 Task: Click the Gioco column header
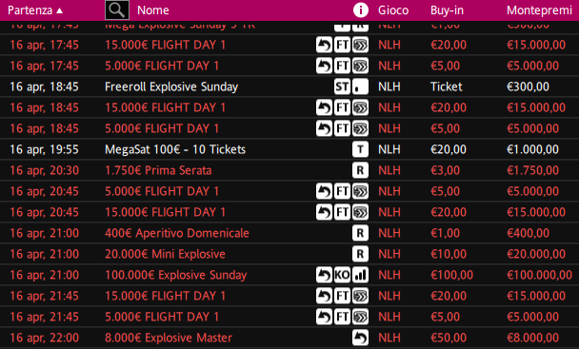point(393,10)
